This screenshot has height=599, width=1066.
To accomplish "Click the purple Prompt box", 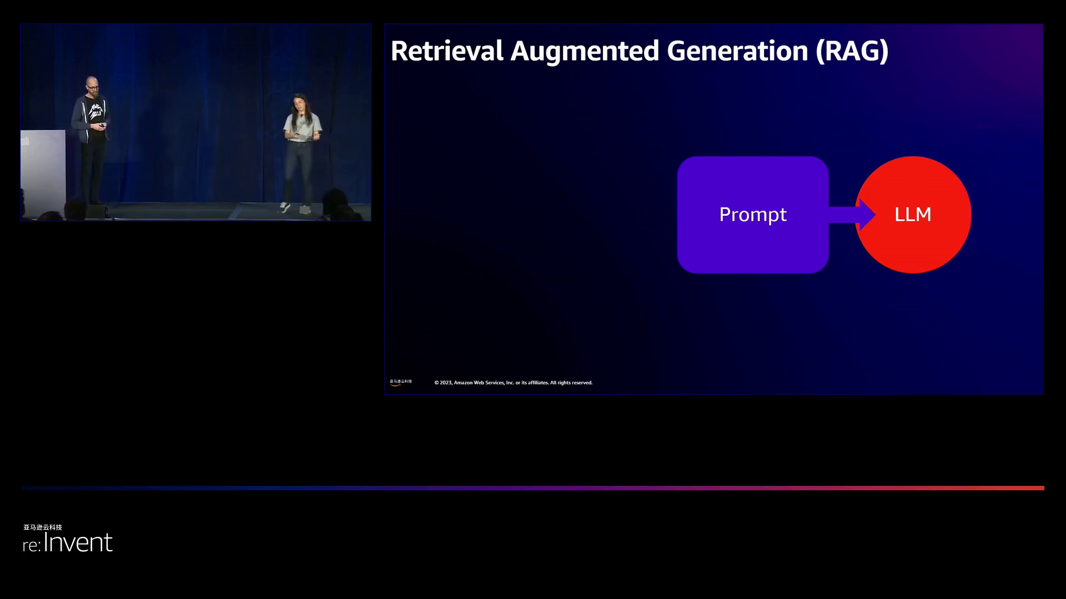I will click(752, 244).
